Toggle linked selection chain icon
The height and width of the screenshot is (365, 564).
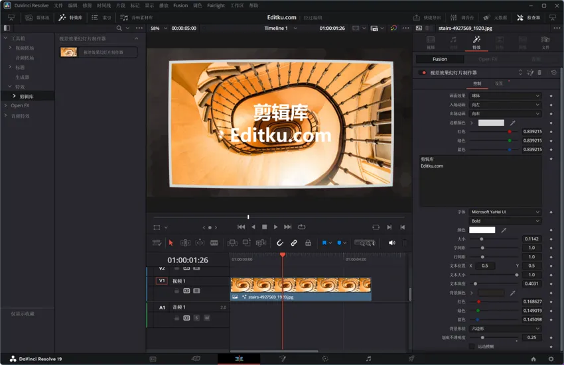point(294,243)
